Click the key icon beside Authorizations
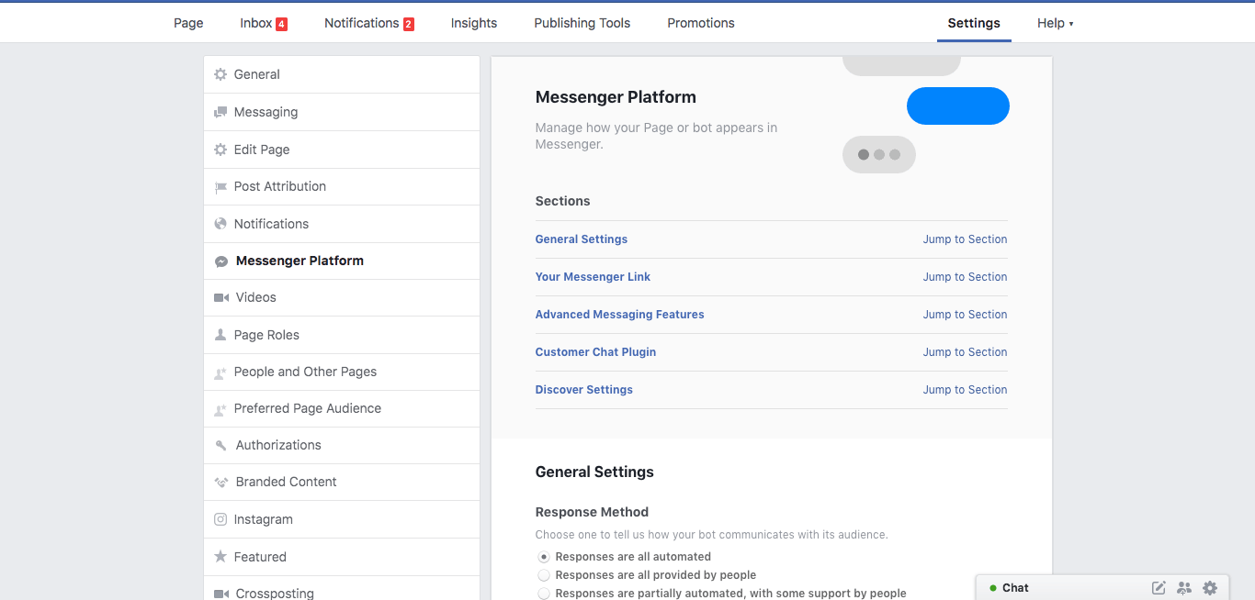Viewport: 1255px width, 600px height. tap(220, 446)
